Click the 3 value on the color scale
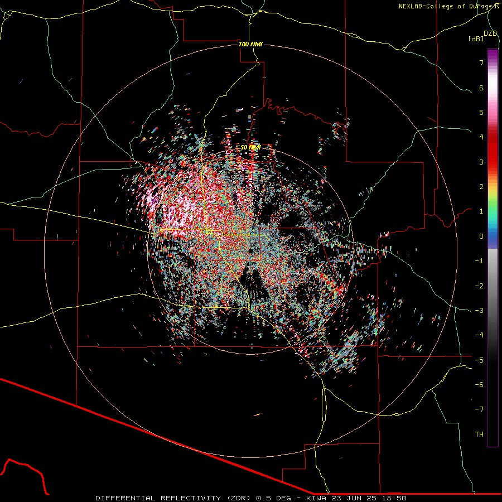The height and width of the screenshot is (502, 502). pyautogui.click(x=481, y=162)
